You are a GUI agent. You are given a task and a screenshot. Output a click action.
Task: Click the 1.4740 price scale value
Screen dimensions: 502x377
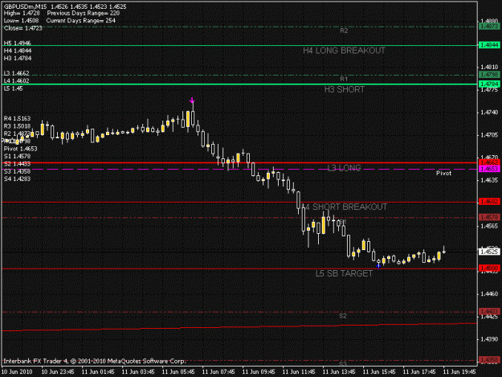tap(489, 113)
